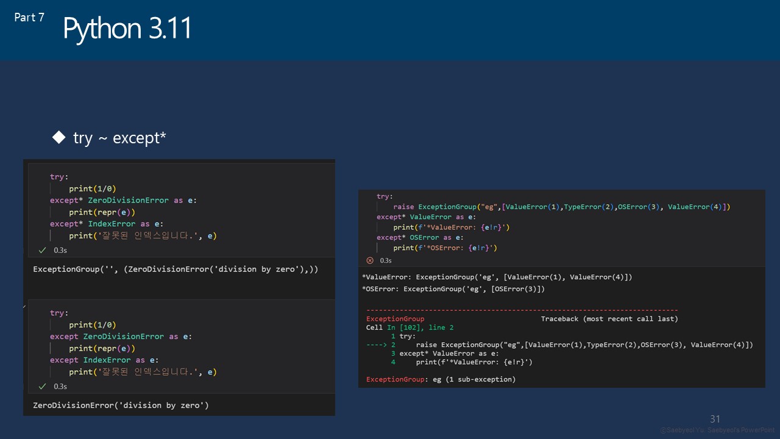The height and width of the screenshot is (439, 780).
Task: Click the red ExceptionGroup traceback header
Action: 395,319
